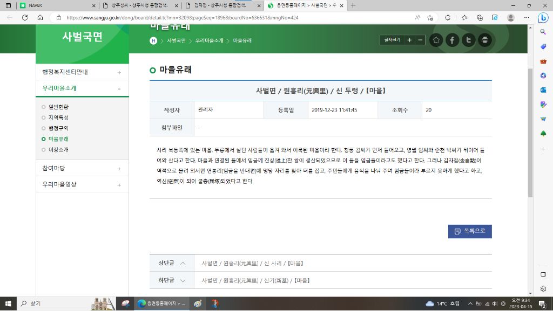
Task: Show hidden system tray icons
Action: click(x=470, y=303)
